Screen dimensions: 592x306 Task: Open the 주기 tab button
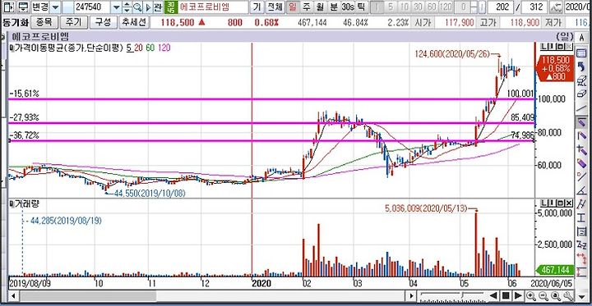(x=74, y=23)
